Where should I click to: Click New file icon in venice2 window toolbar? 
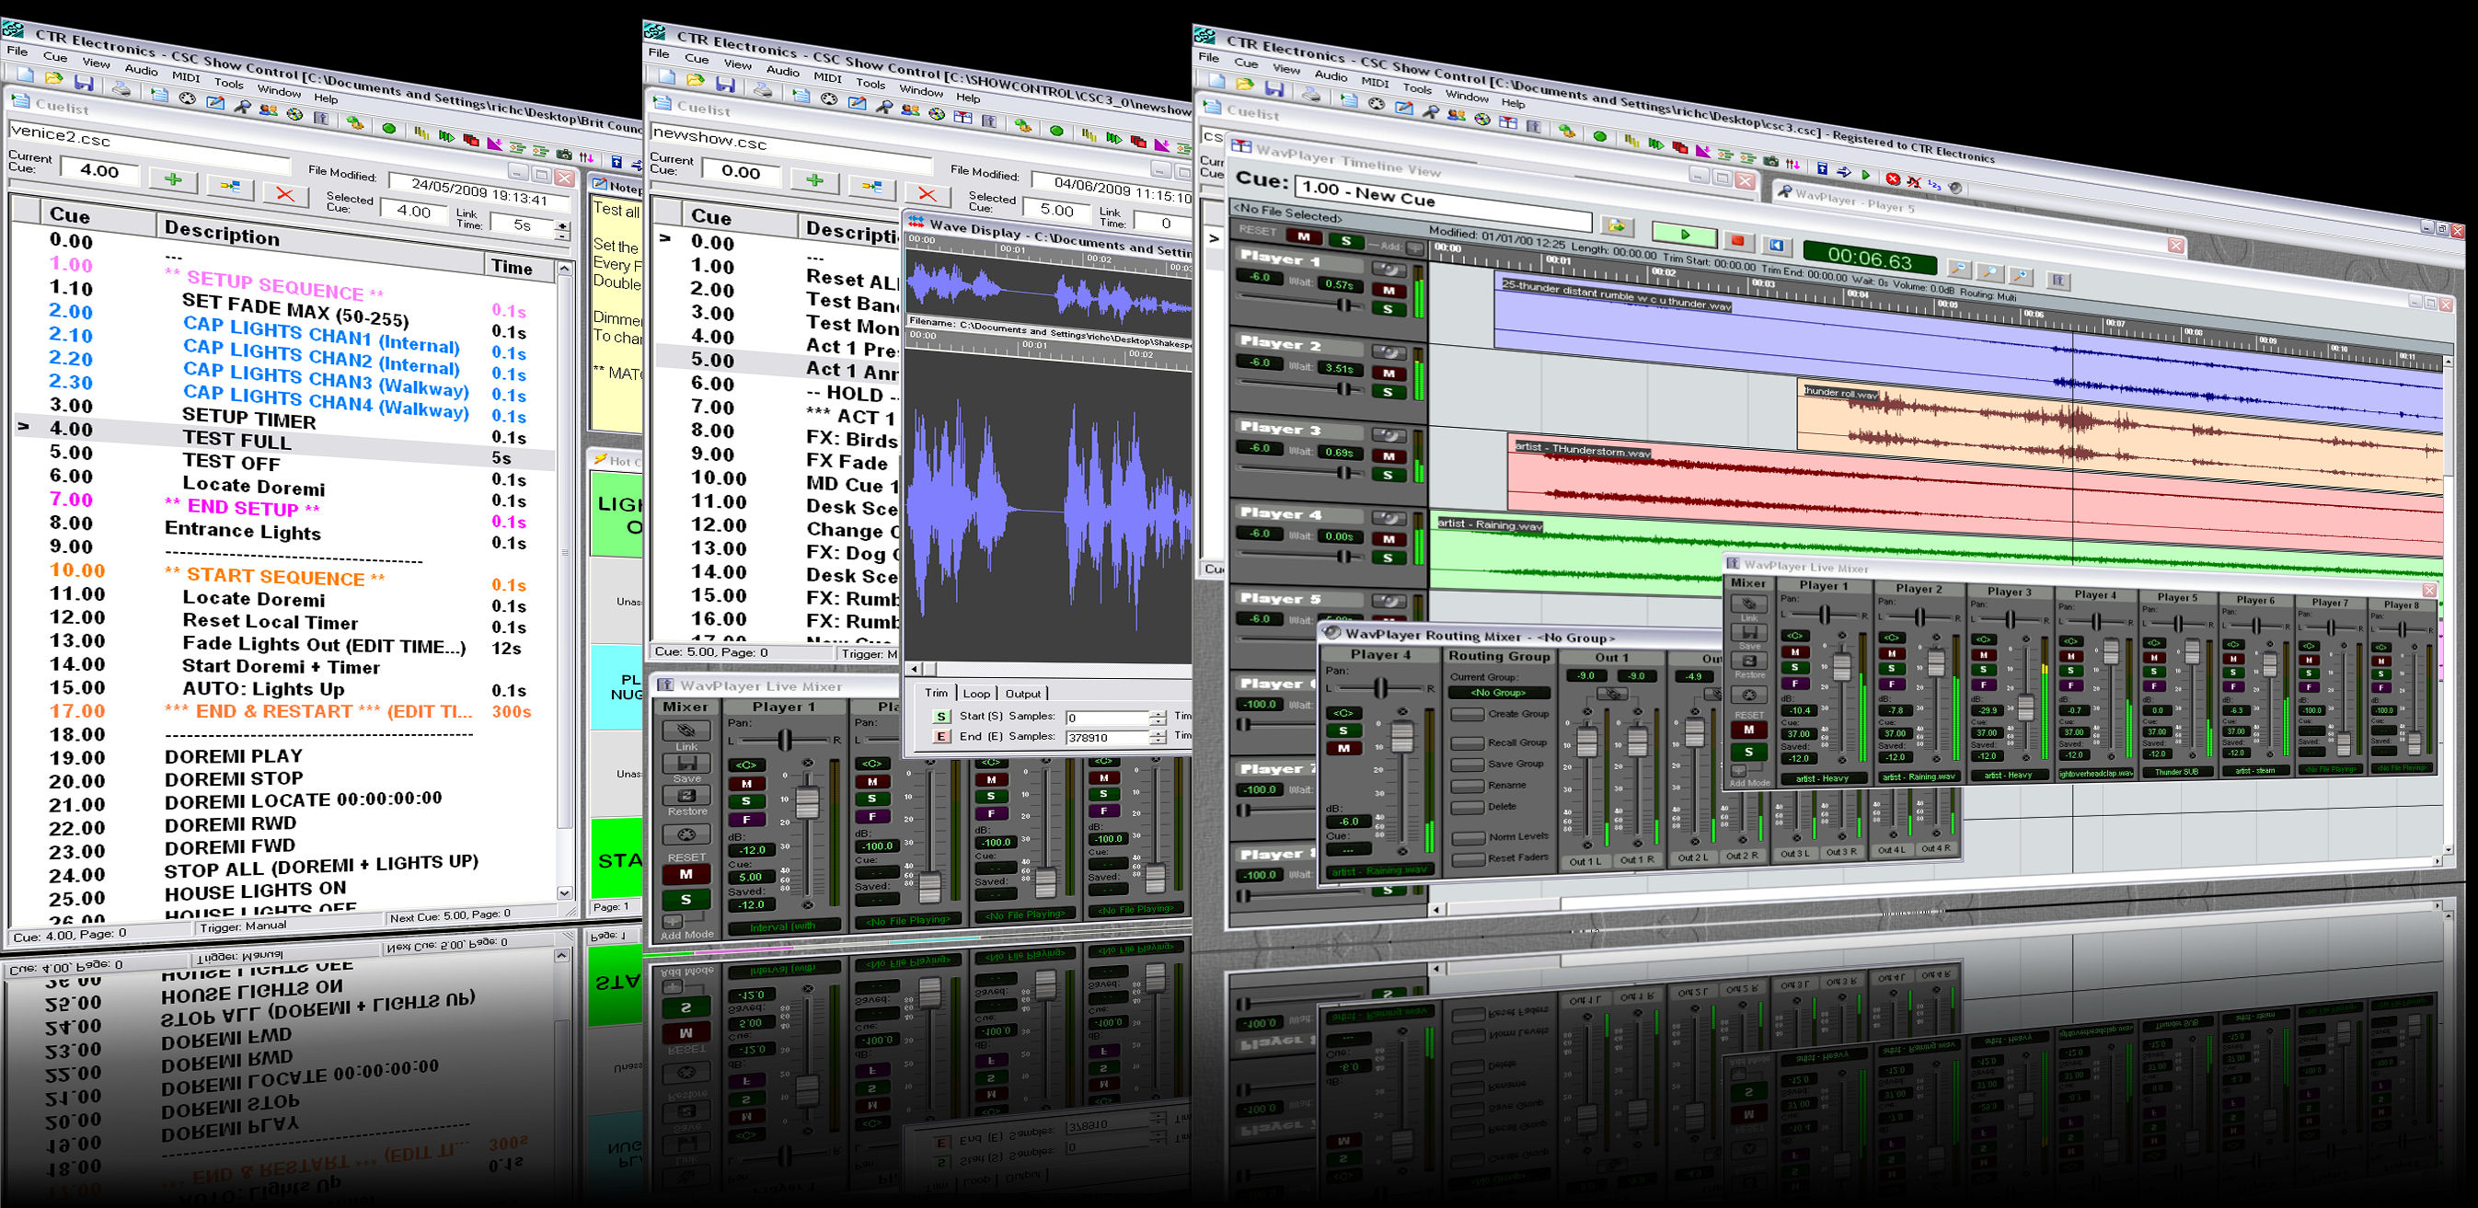click(x=25, y=74)
